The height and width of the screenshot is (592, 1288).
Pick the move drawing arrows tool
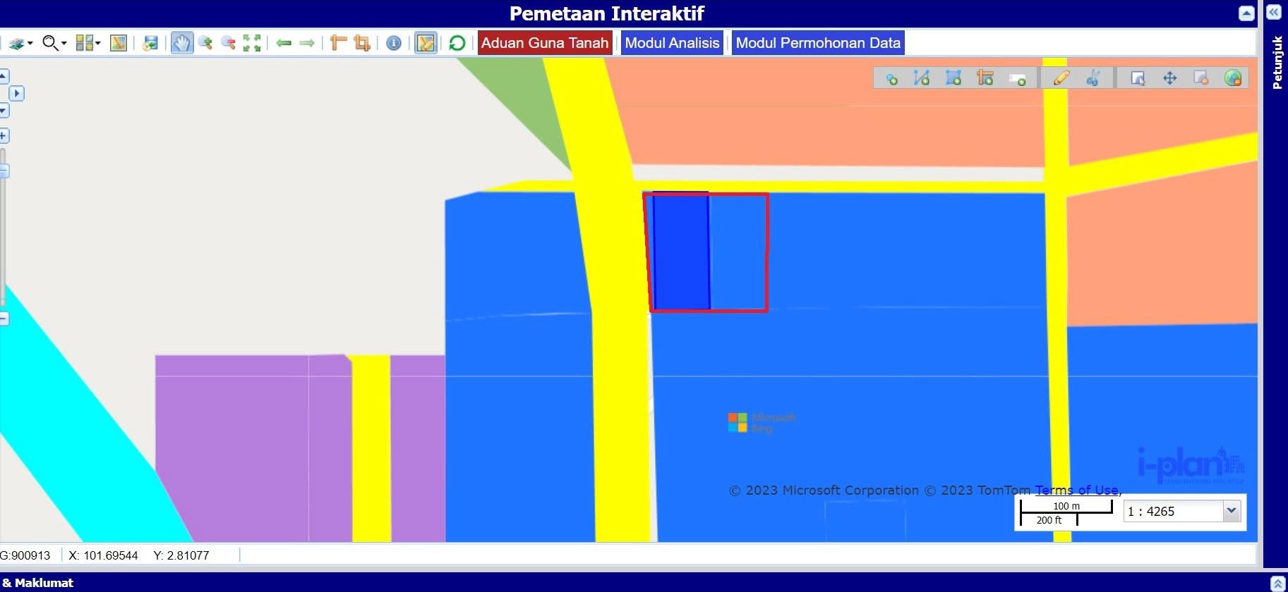click(1169, 78)
